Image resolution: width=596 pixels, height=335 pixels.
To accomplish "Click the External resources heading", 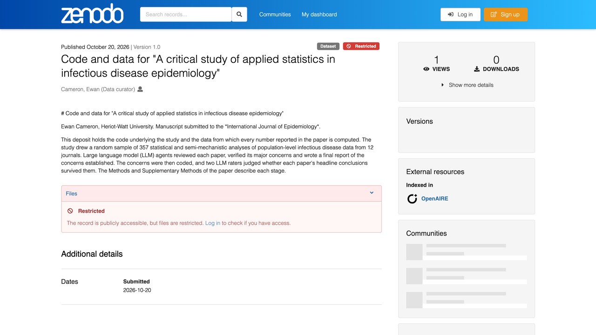I will point(435,172).
